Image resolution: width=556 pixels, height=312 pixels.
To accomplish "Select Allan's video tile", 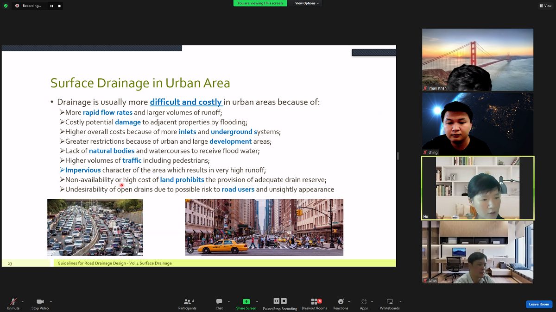I will (x=478, y=252).
